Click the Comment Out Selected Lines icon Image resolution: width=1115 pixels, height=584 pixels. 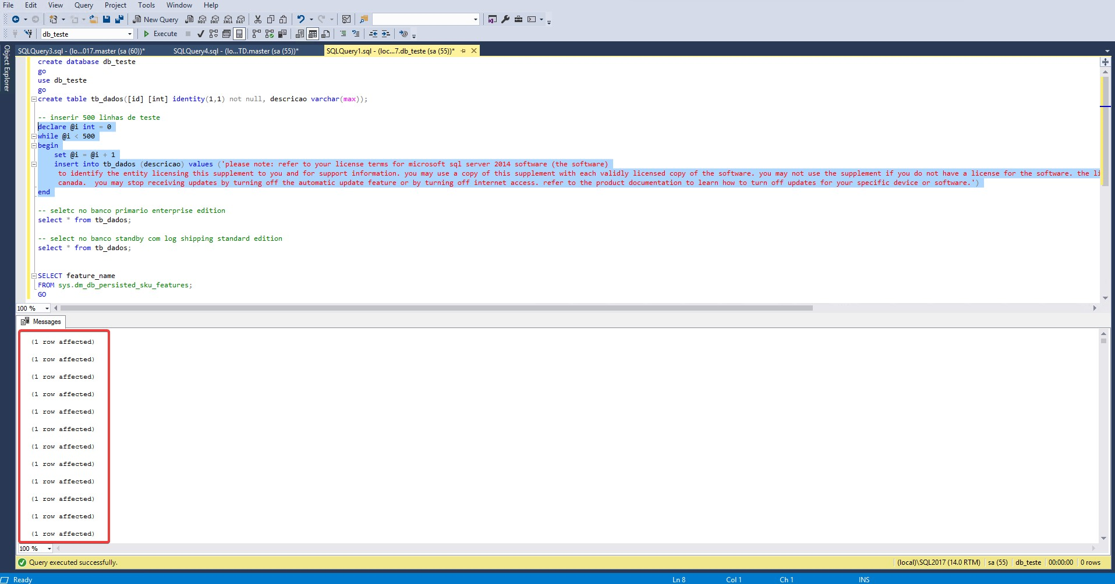[x=342, y=34]
